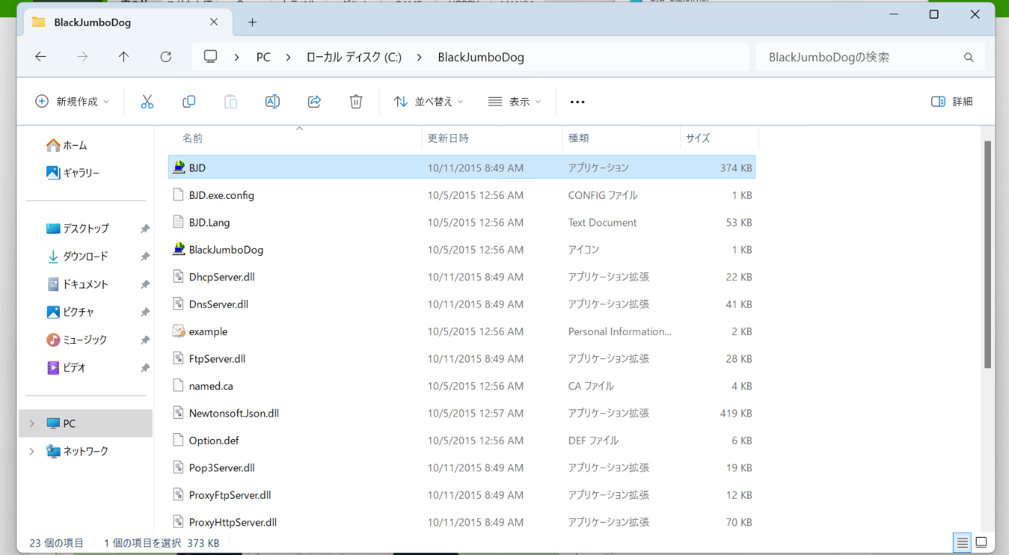Click the Share icon in toolbar
Screen dimensions: 1009x555
(314, 102)
